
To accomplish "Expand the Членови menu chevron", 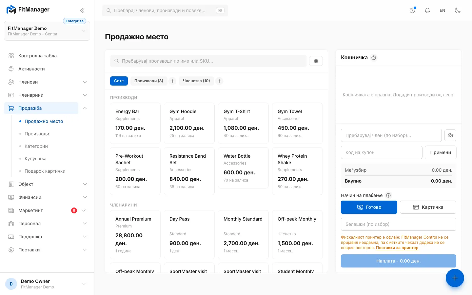I will click(x=85, y=82).
